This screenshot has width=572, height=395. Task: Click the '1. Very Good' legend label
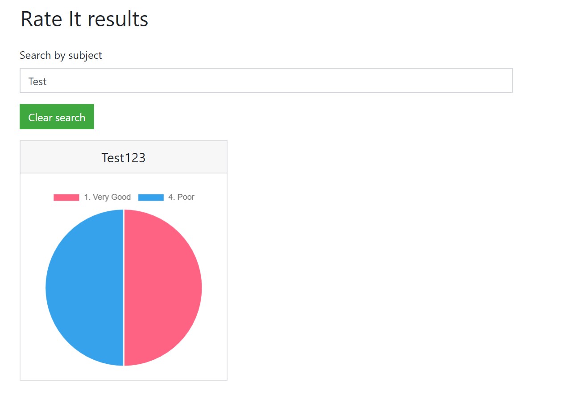tap(107, 197)
